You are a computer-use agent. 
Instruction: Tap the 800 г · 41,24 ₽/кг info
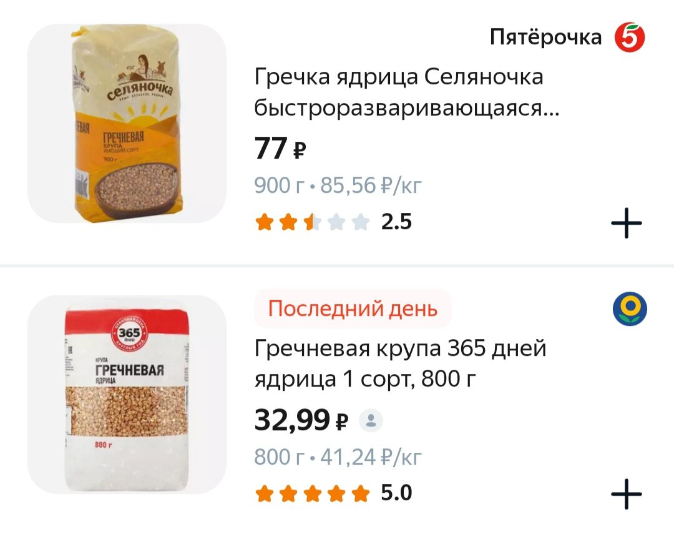point(338,457)
